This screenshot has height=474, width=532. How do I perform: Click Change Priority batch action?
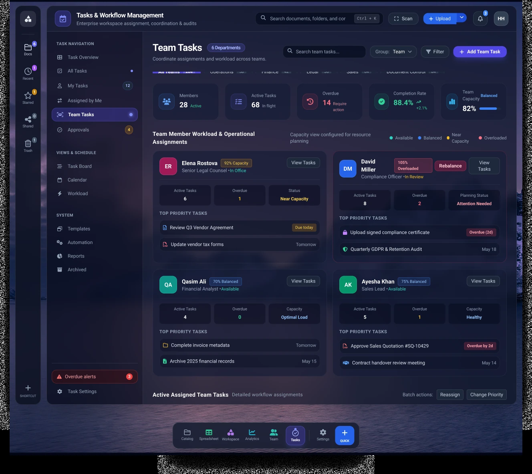pyautogui.click(x=487, y=395)
